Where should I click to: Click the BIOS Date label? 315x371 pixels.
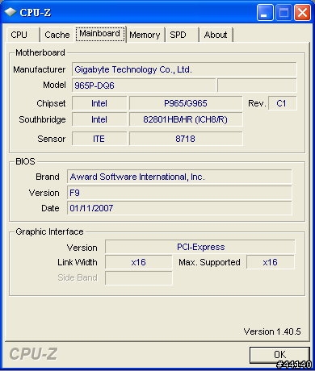click(50, 208)
